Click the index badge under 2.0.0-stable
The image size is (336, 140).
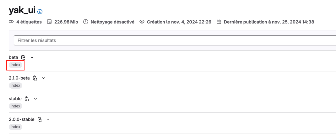[15, 127]
